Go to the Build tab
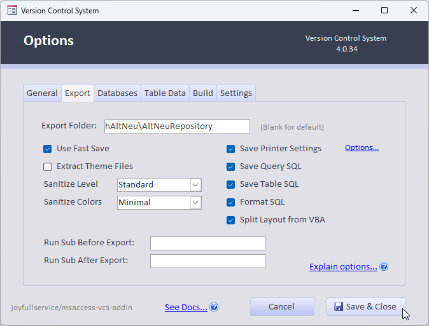Image resolution: width=429 pixels, height=326 pixels. coord(202,93)
